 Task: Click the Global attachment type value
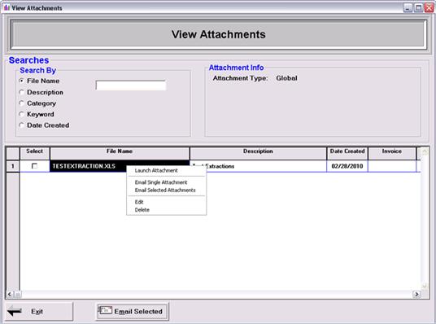pyautogui.click(x=286, y=78)
